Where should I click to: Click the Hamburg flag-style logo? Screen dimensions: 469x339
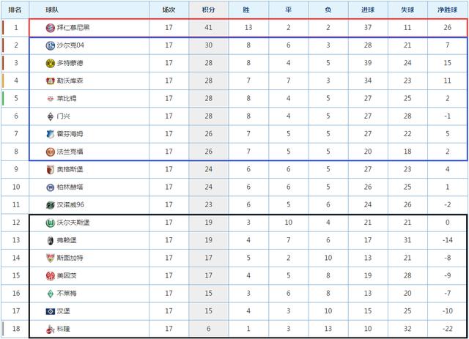51,311
